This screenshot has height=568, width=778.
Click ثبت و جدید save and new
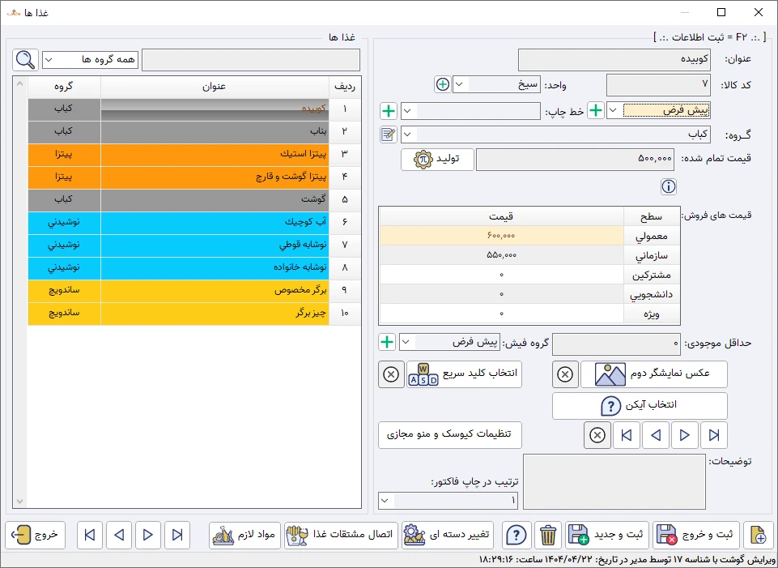607,535
